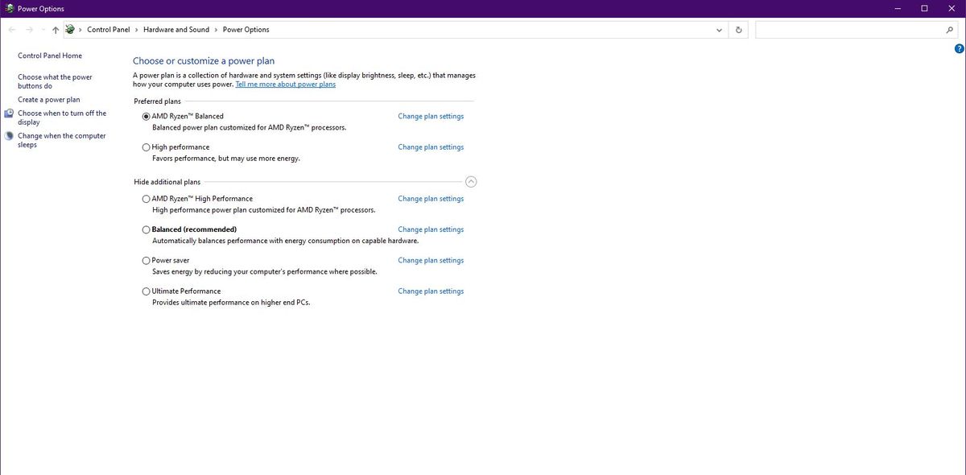
Task: Open the address bar dropdown arrow
Action: [718, 29]
